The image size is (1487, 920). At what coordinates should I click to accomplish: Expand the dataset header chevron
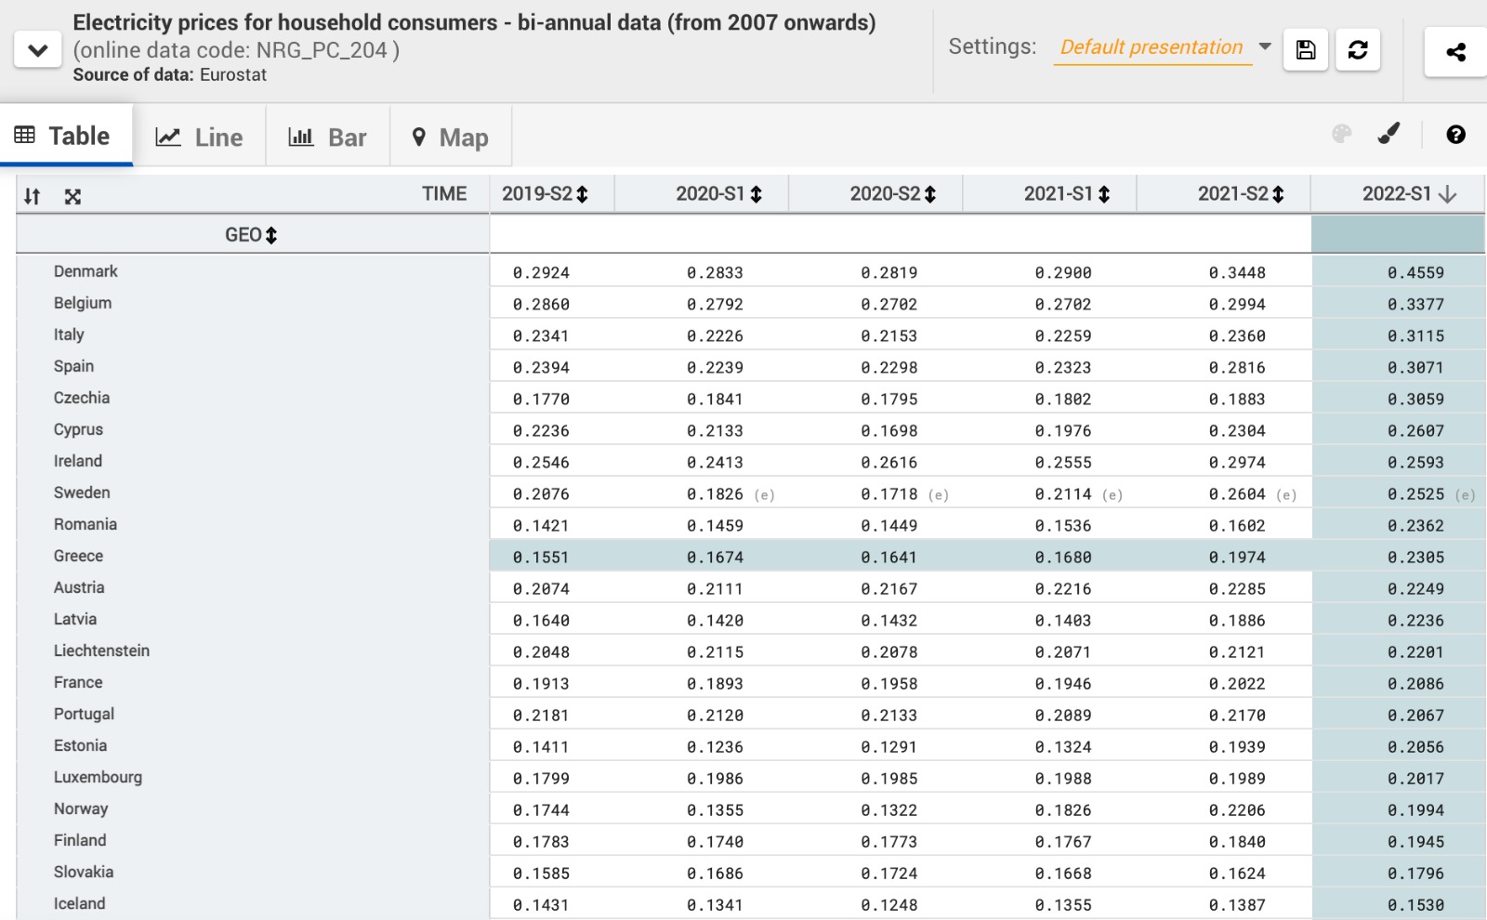[x=38, y=50]
